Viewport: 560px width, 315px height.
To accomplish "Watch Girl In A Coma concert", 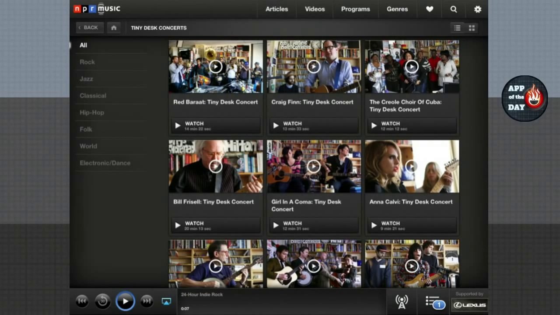I will point(314,225).
